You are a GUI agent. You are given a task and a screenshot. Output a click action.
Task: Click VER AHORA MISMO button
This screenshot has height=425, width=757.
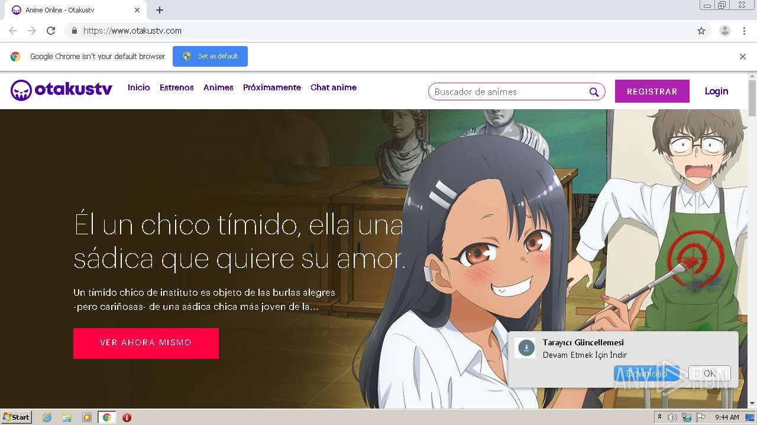click(146, 343)
